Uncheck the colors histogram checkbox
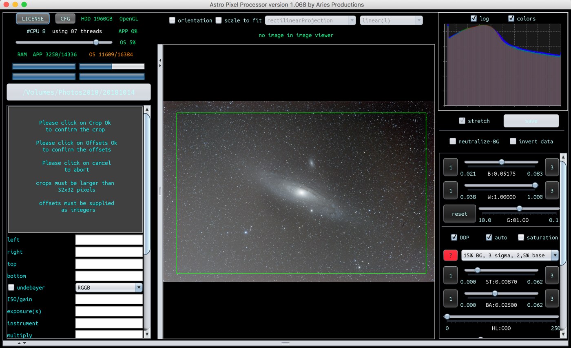 pos(511,18)
